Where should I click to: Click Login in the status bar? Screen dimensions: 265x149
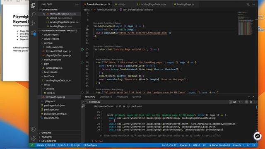click(76, 145)
